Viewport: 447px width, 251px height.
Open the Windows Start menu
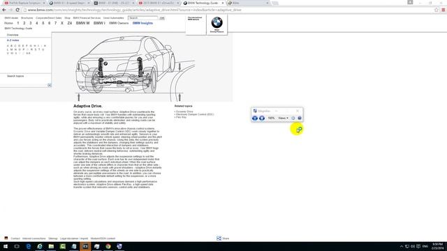(6, 246)
